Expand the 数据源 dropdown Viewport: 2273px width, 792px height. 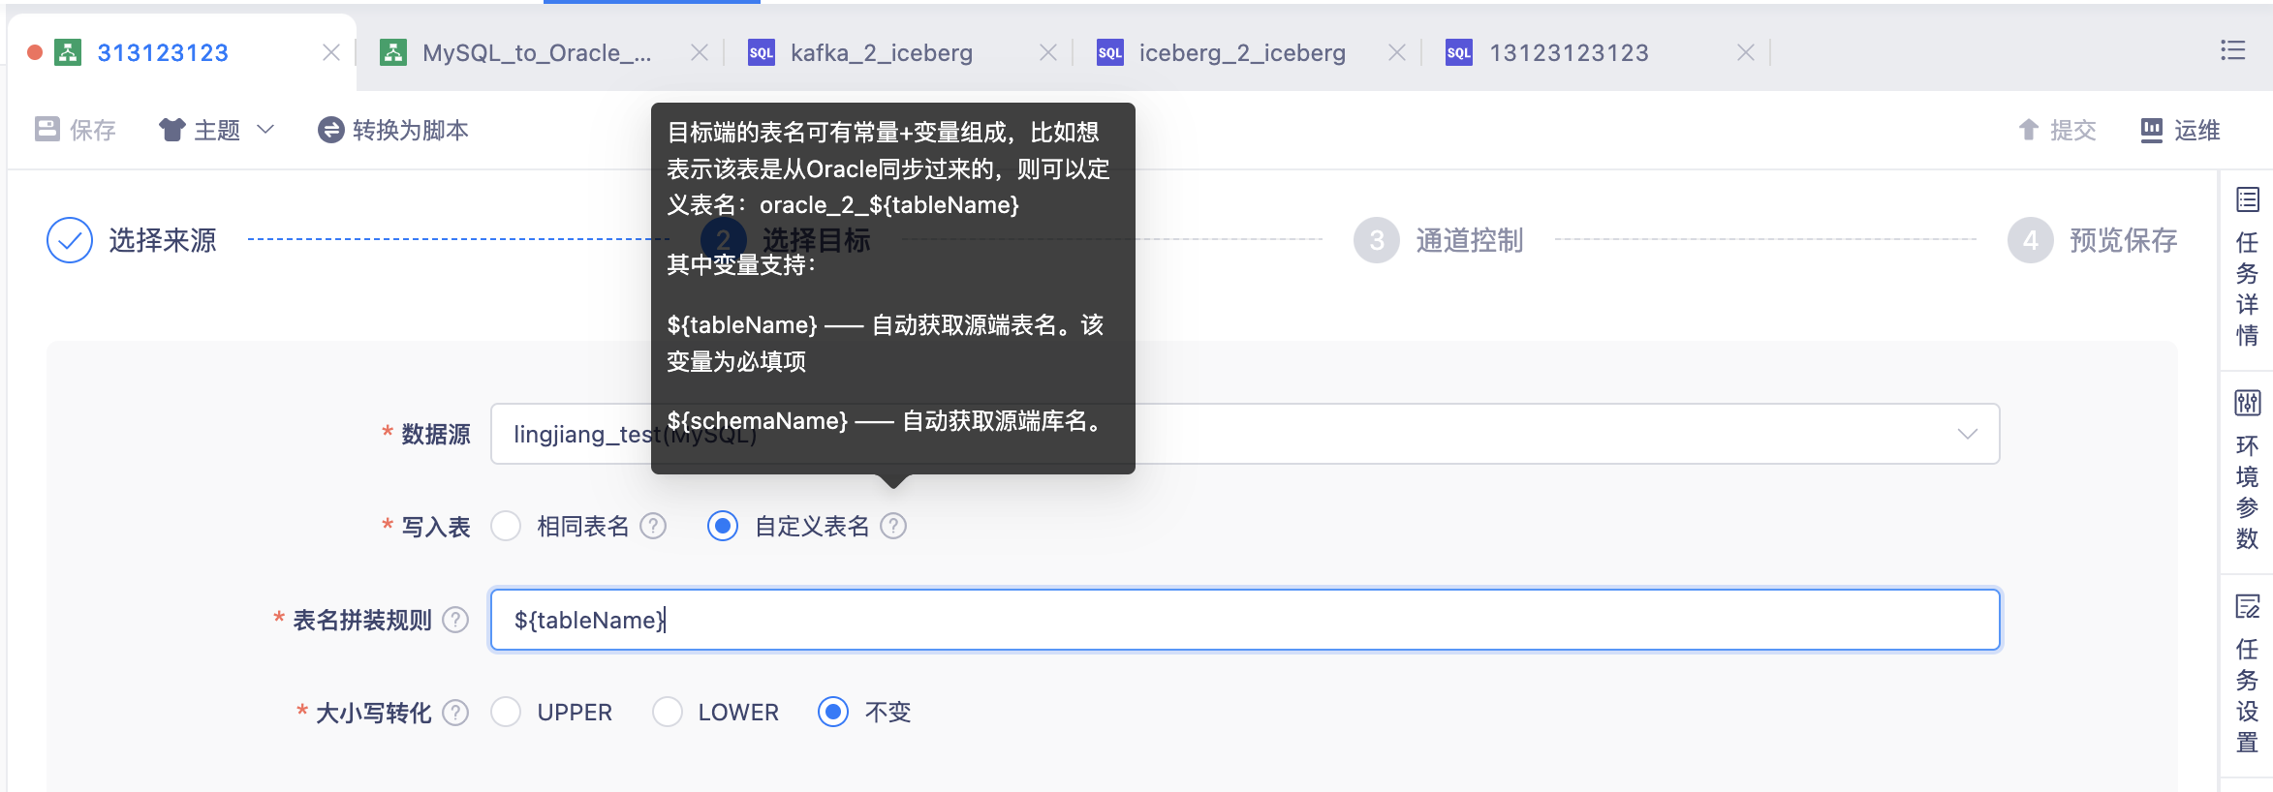(1245, 434)
